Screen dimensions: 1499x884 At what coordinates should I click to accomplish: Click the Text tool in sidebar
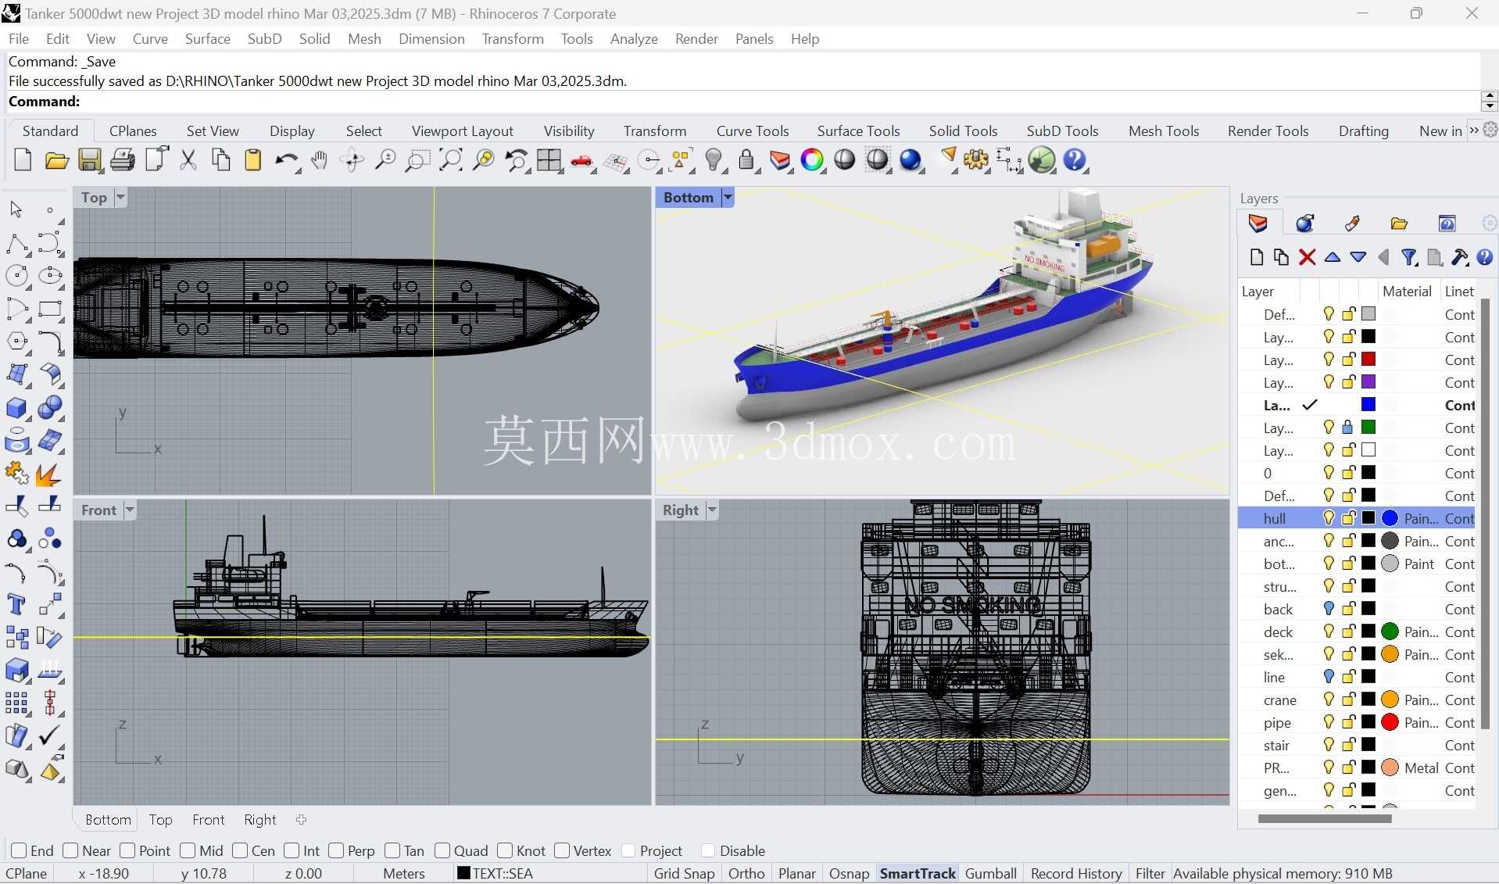pyautogui.click(x=16, y=605)
